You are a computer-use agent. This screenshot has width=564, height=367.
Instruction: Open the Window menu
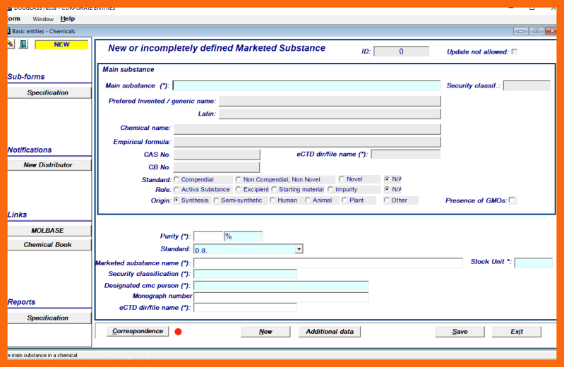43,19
